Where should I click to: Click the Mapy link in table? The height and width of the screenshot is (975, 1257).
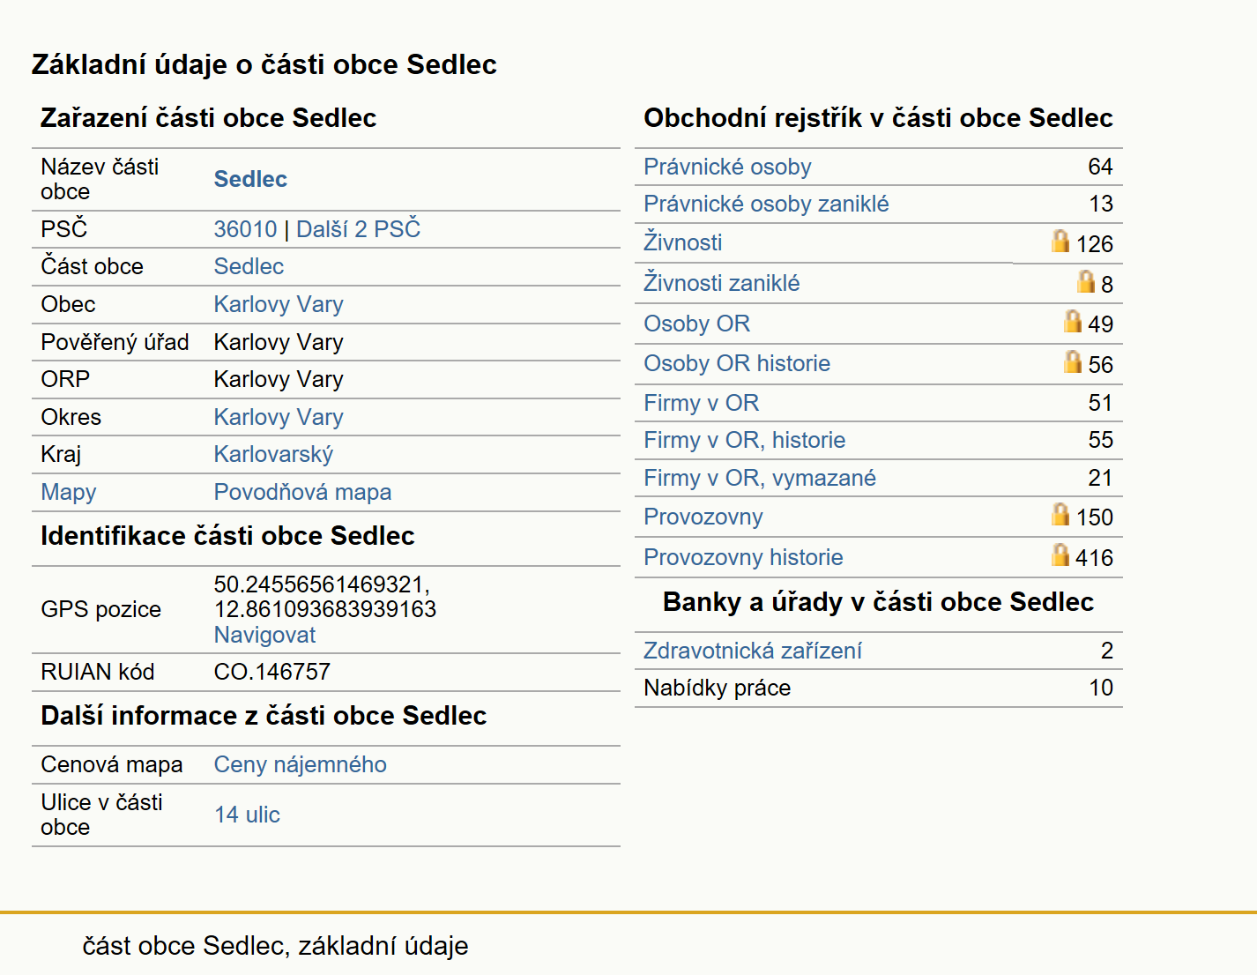point(69,492)
